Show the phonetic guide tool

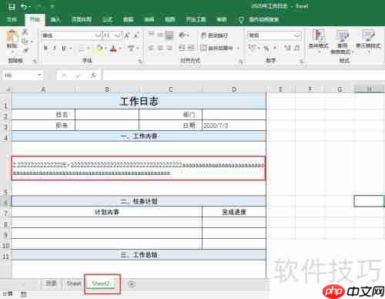tap(132, 48)
